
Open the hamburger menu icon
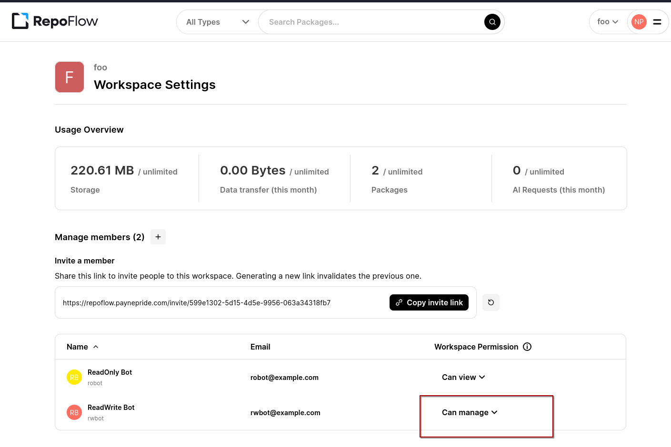coord(657,22)
